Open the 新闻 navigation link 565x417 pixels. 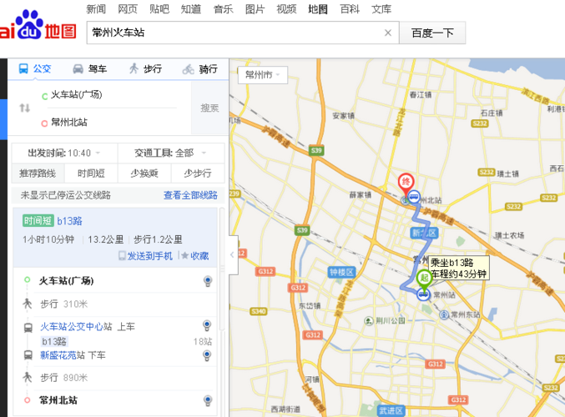[96, 9]
